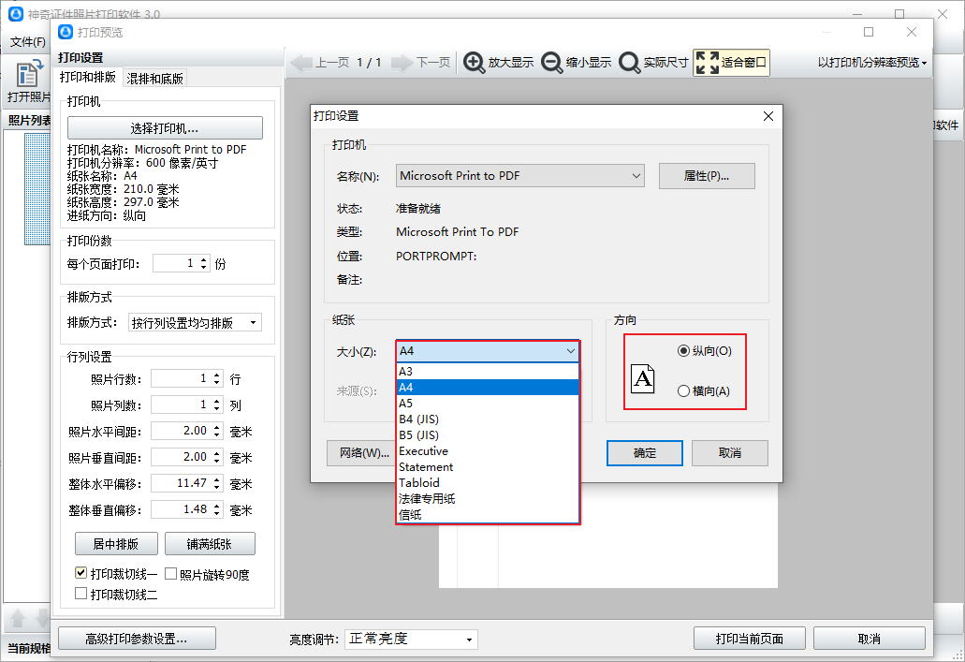Enable the 打印裁切线二 checkbox

(x=81, y=593)
